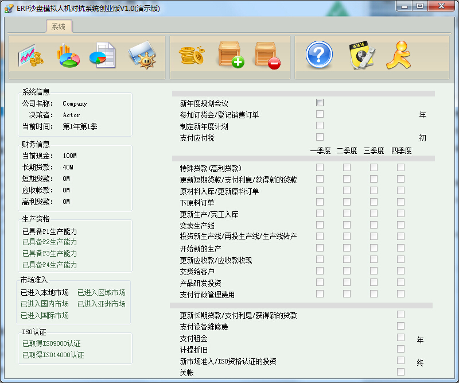
Task: Click the smiling sun picture icon
Action: click(x=142, y=56)
